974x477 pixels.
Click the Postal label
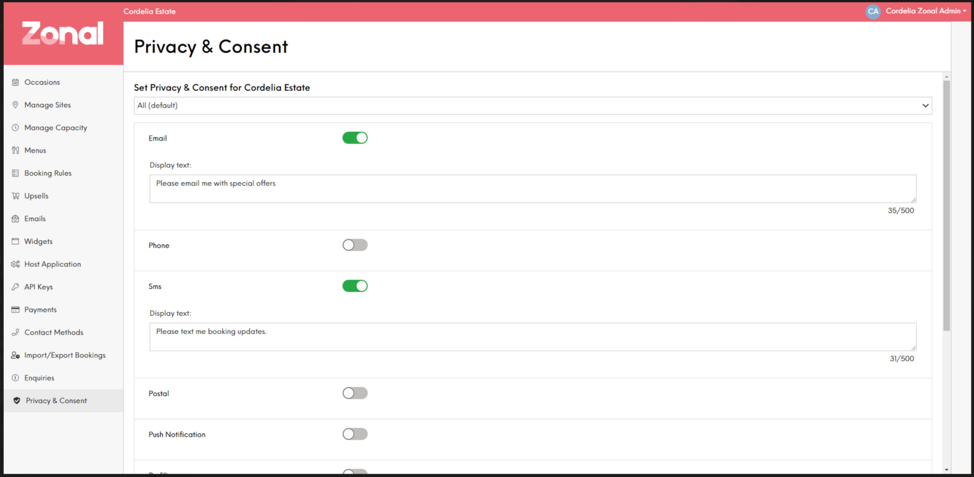[x=159, y=393]
